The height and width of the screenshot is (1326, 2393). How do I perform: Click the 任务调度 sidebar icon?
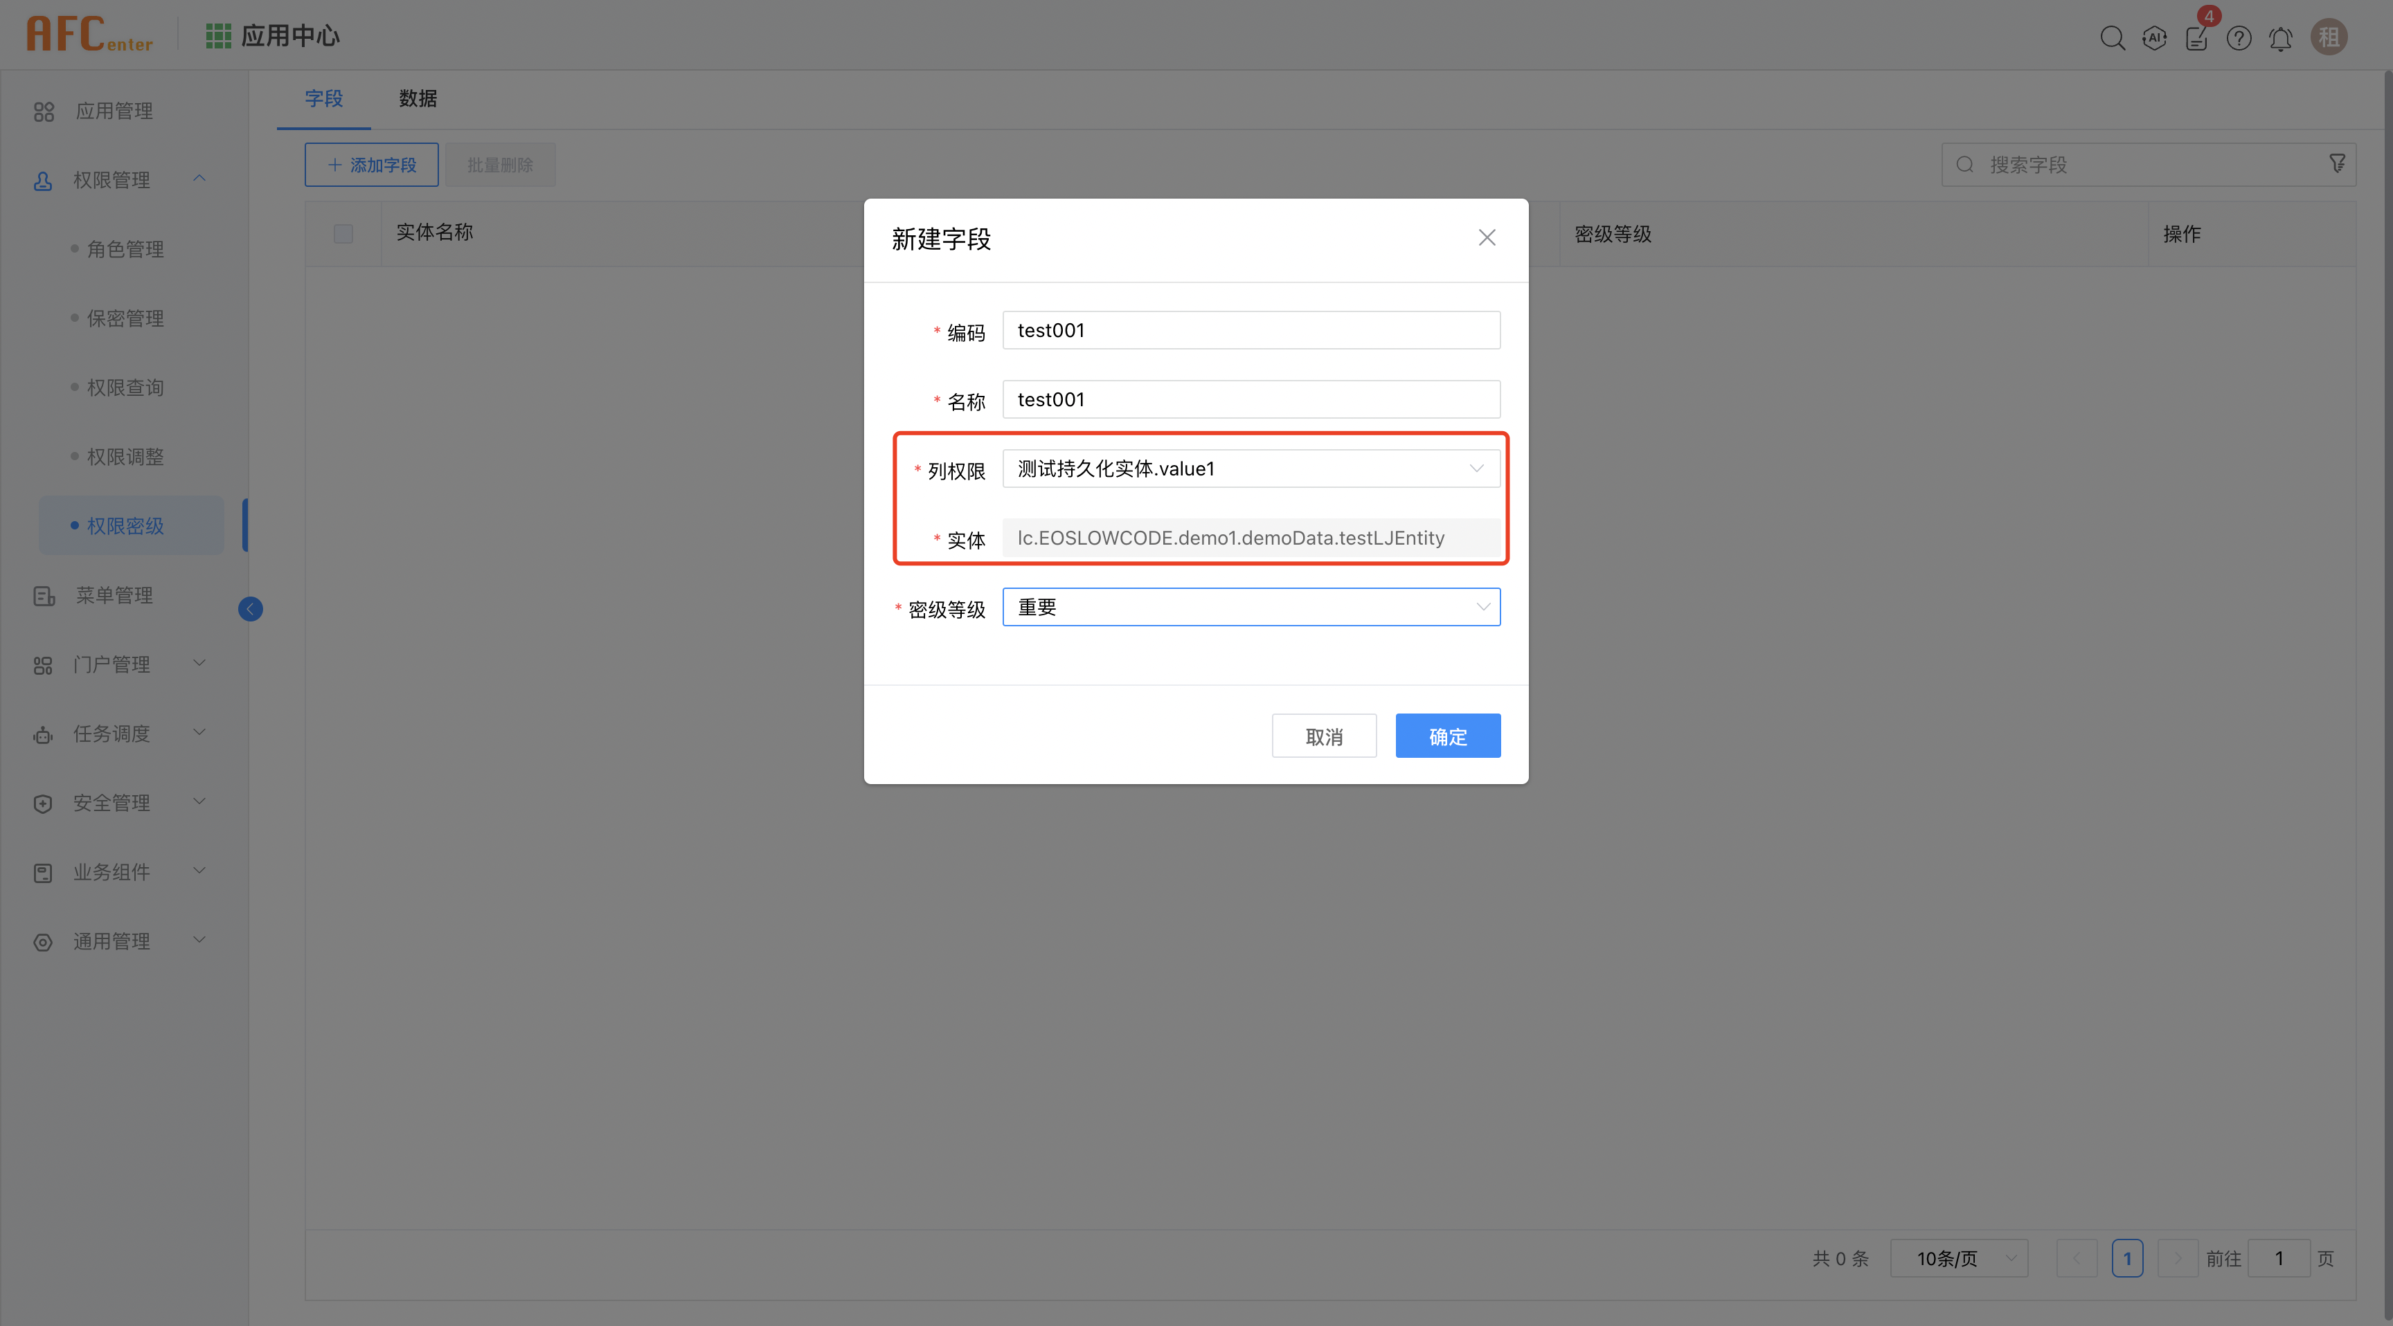click(x=44, y=734)
